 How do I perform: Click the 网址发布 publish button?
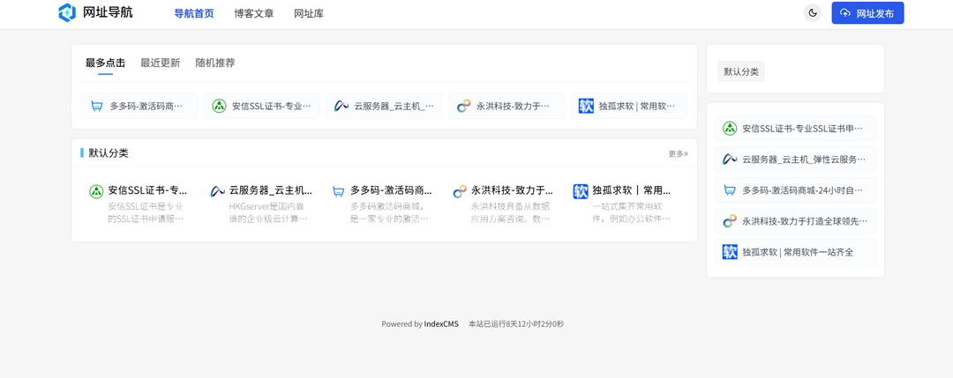tap(867, 13)
